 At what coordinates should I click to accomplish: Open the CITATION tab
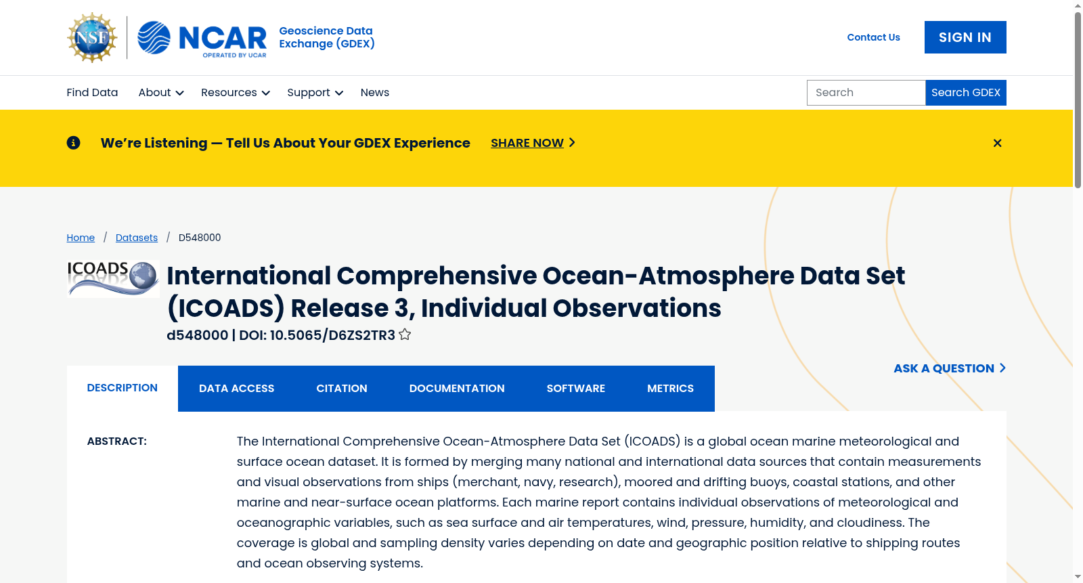tap(342, 389)
